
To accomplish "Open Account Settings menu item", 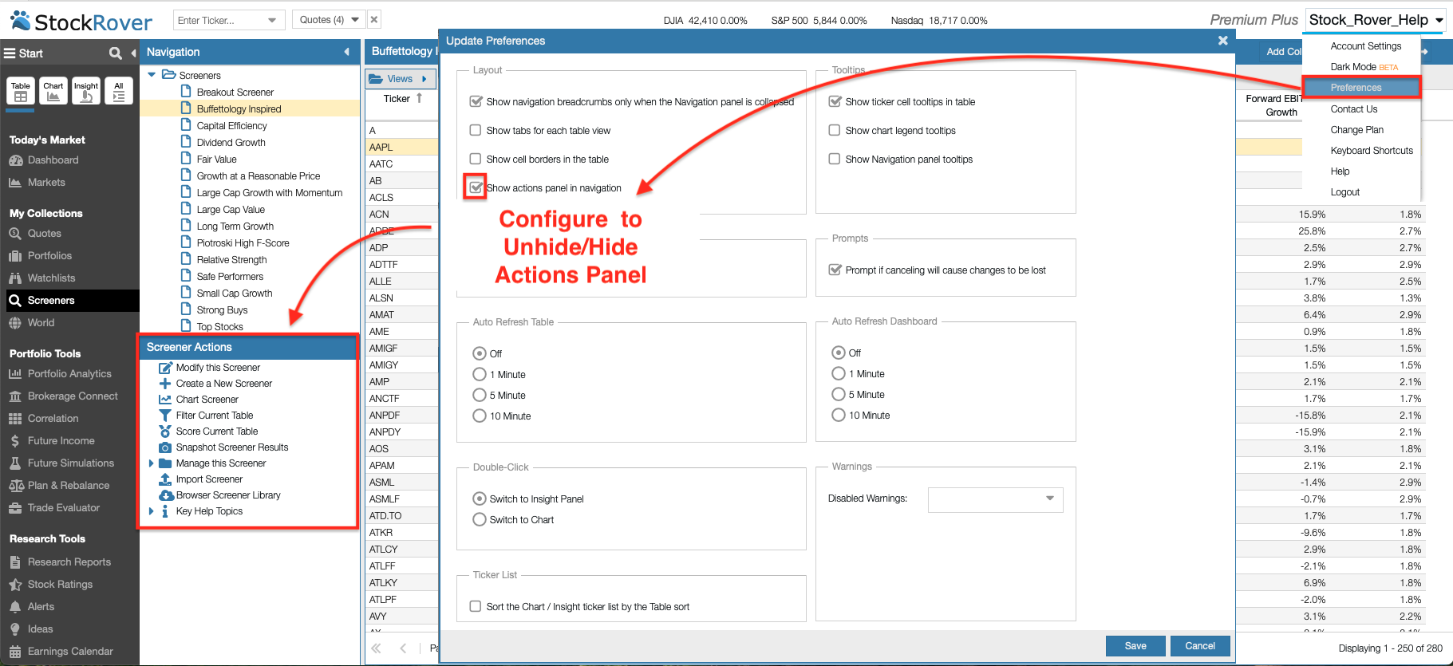I will click(x=1365, y=46).
